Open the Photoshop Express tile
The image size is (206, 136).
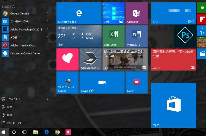point(185,36)
